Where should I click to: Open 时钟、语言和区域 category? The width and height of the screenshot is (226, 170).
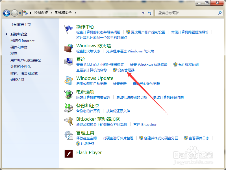pos(24,73)
